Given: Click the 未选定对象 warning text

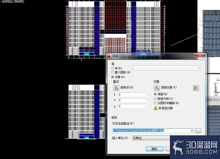Looking at the screenshot, I should (166, 108).
